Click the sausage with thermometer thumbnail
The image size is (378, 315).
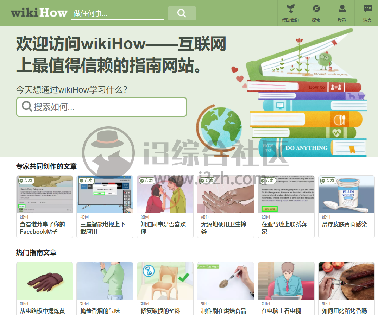coord(346,281)
